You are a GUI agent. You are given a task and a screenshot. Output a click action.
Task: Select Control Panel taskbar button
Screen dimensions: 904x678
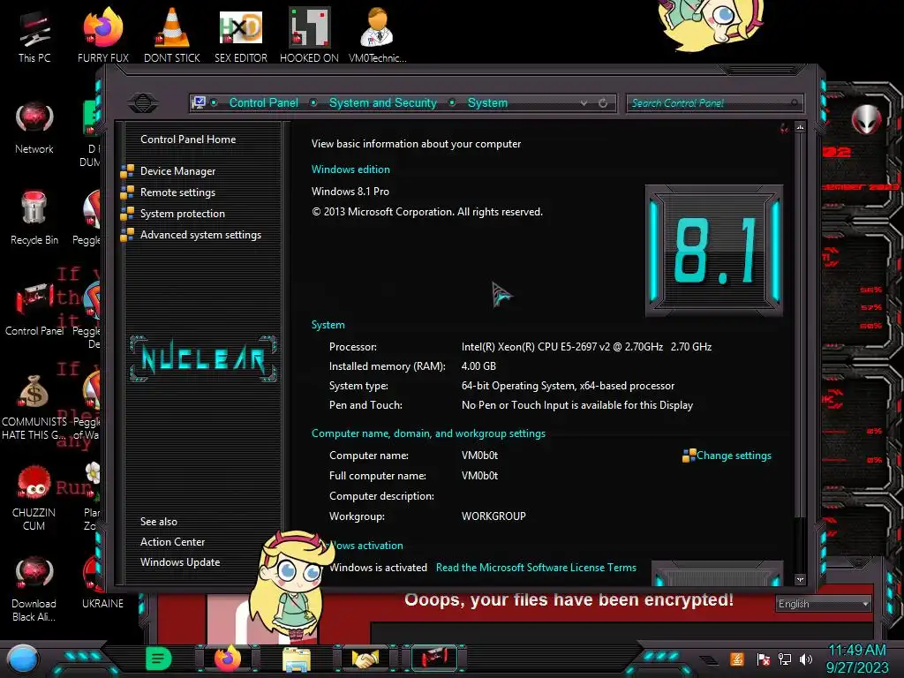tap(434, 659)
